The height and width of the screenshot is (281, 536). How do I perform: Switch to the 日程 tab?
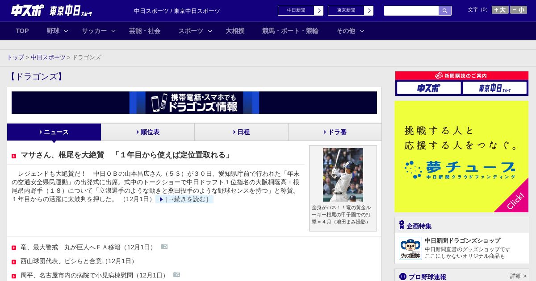(241, 132)
